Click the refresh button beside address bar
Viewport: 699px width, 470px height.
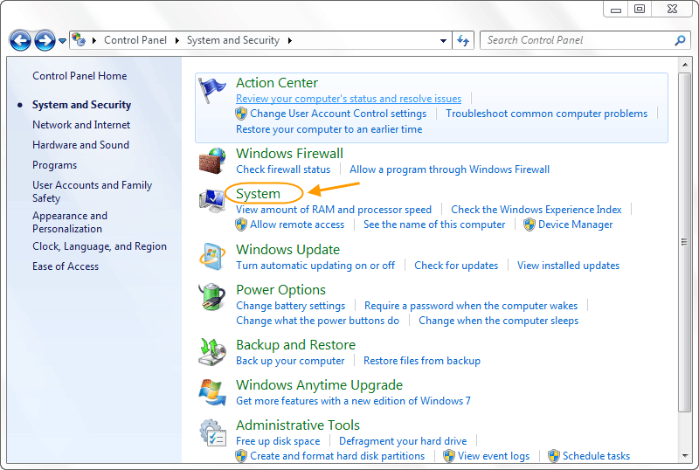[463, 40]
